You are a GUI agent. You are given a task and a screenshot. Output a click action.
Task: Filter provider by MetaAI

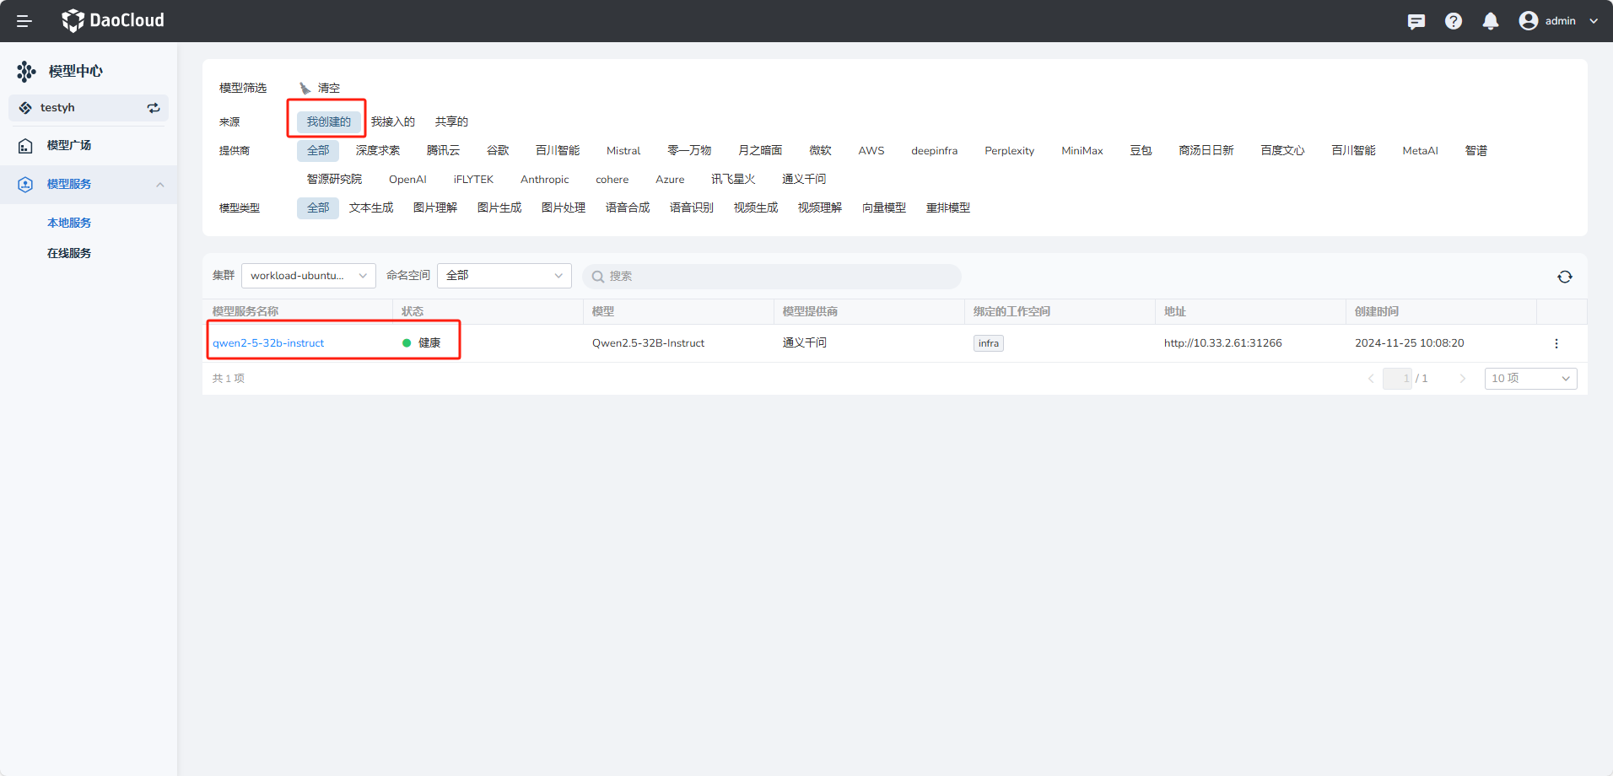1420,151
